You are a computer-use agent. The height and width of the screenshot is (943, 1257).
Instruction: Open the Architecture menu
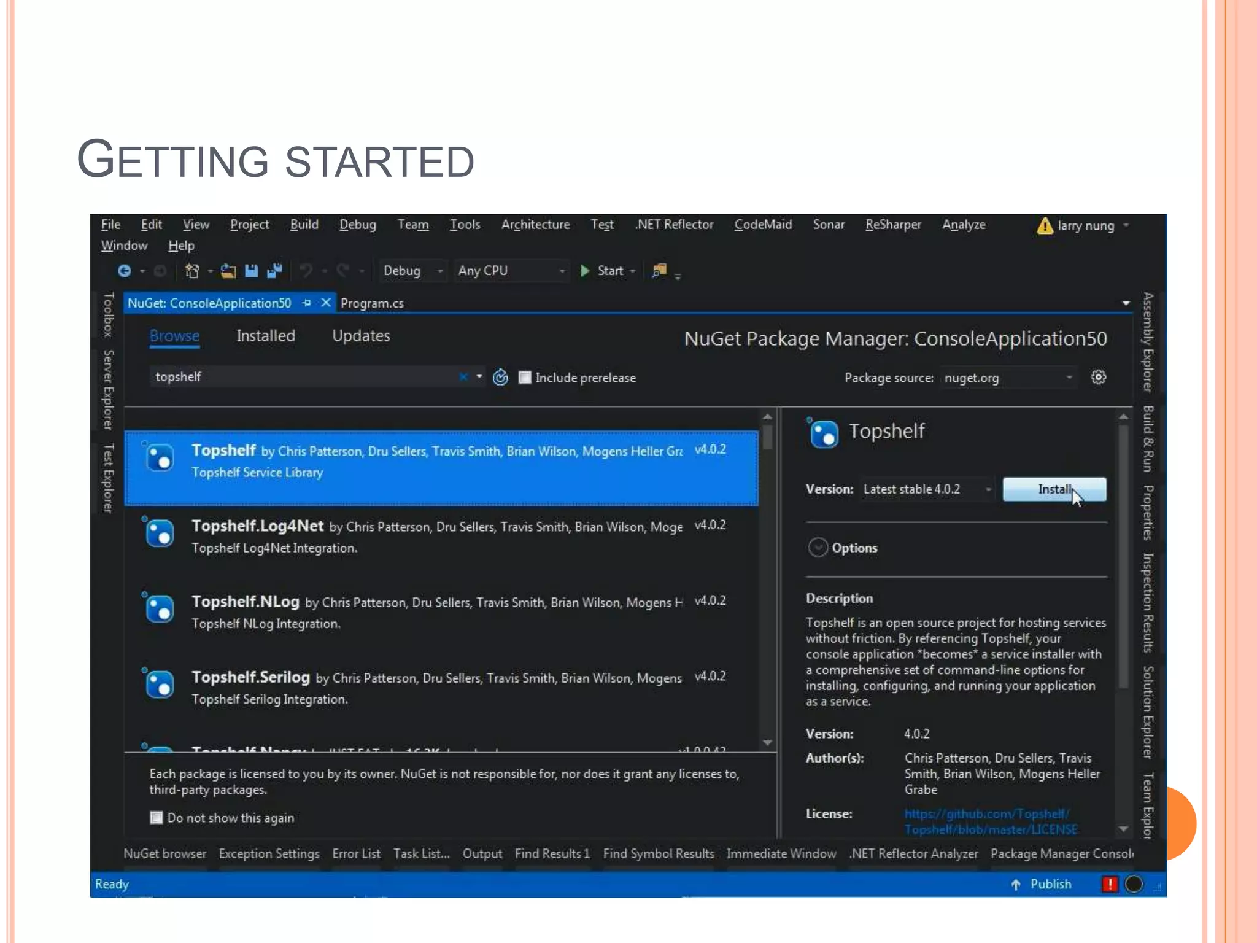(x=535, y=225)
